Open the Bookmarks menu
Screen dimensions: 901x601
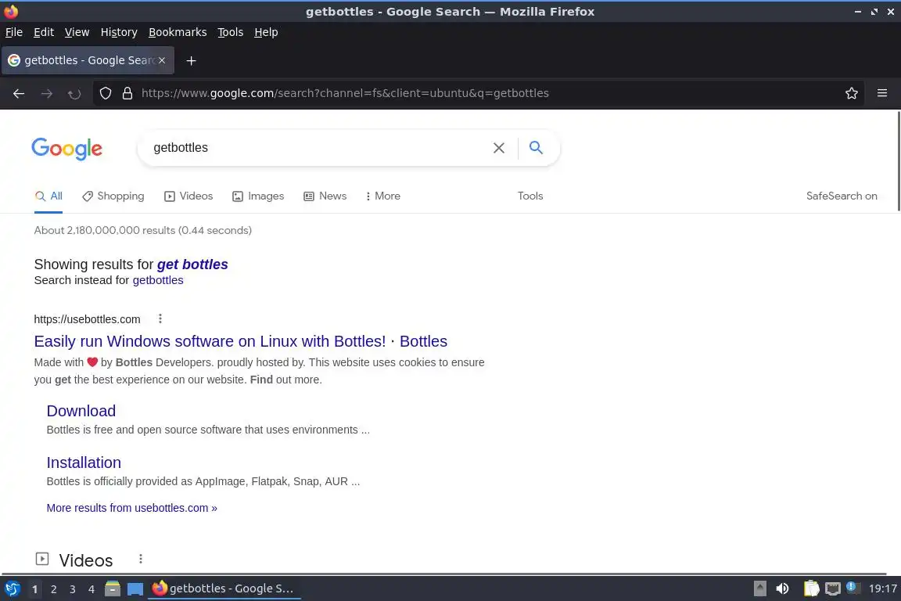pos(178,32)
